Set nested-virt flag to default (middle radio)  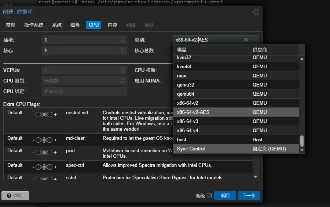[x=44, y=114]
